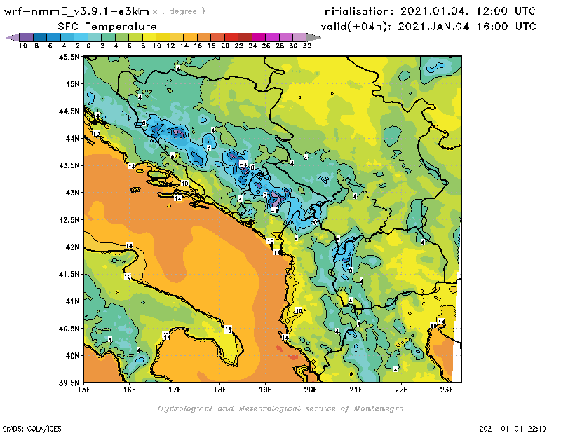
Task: Select the 20E longitude label
Action: click(x=311, y=390)
